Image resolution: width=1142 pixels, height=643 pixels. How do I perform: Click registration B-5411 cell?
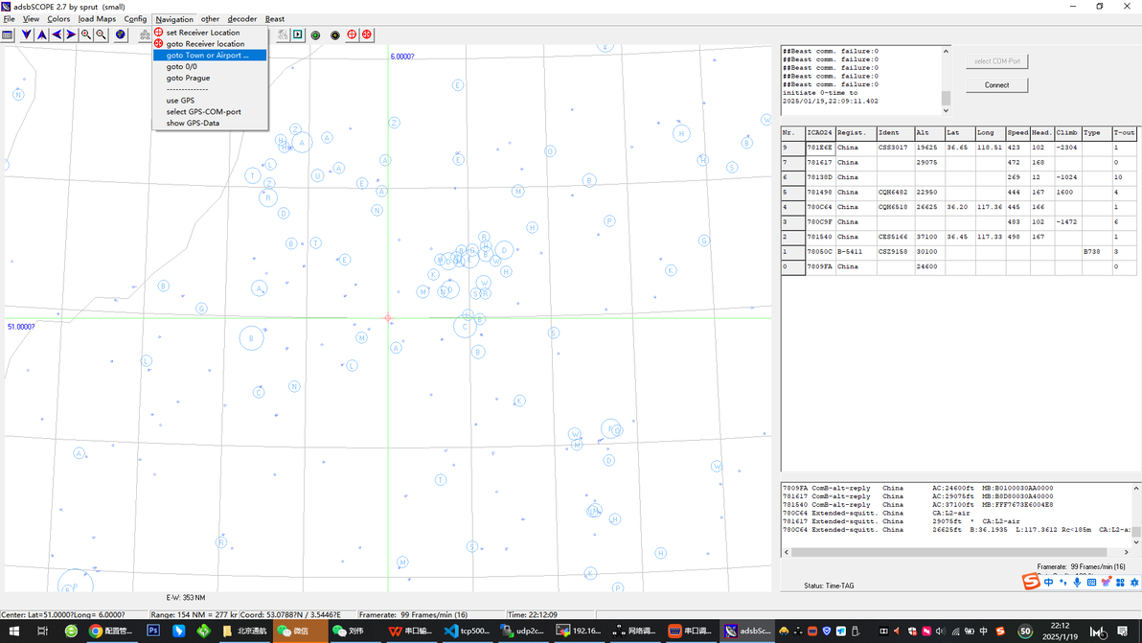tap(855, 252)
